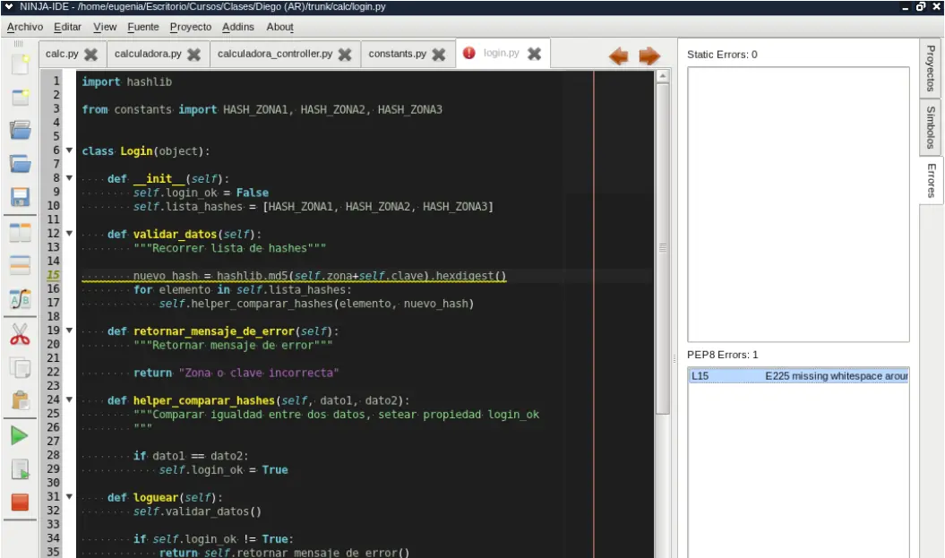This screenshot has width=945, height=558.
Task: Close the calc.py tab
Action: pos(91,55)
